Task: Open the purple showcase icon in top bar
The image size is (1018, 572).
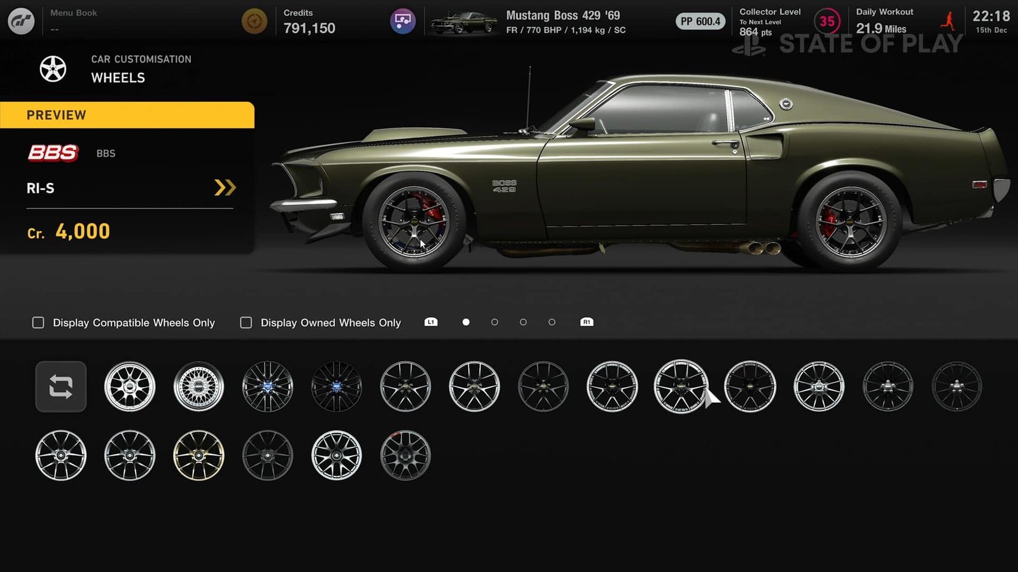Action: click(403, 22)
